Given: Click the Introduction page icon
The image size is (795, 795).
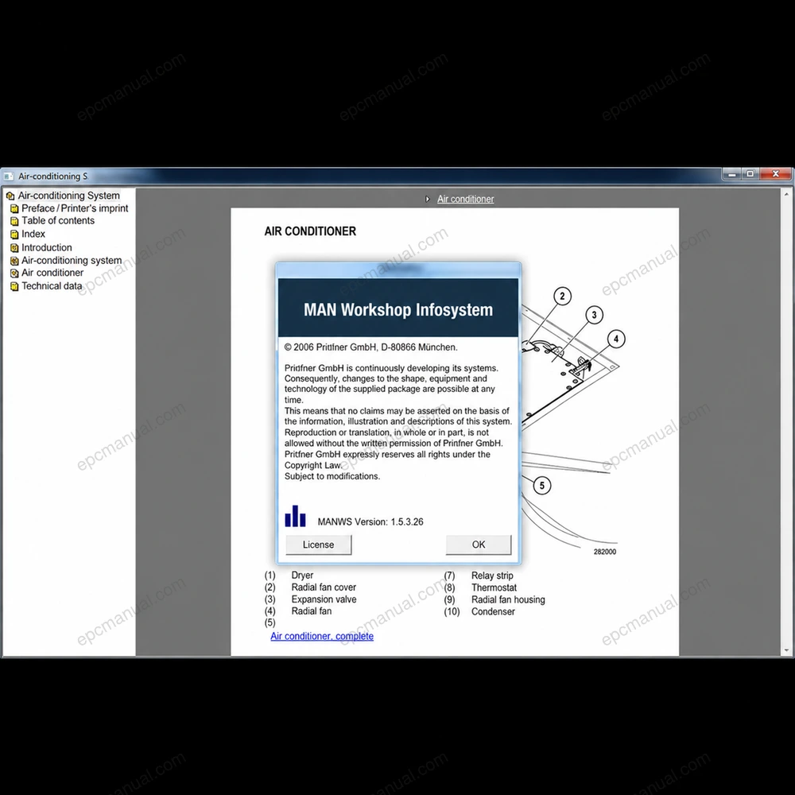Looking at the screenshot, I should tap(14, 248).
